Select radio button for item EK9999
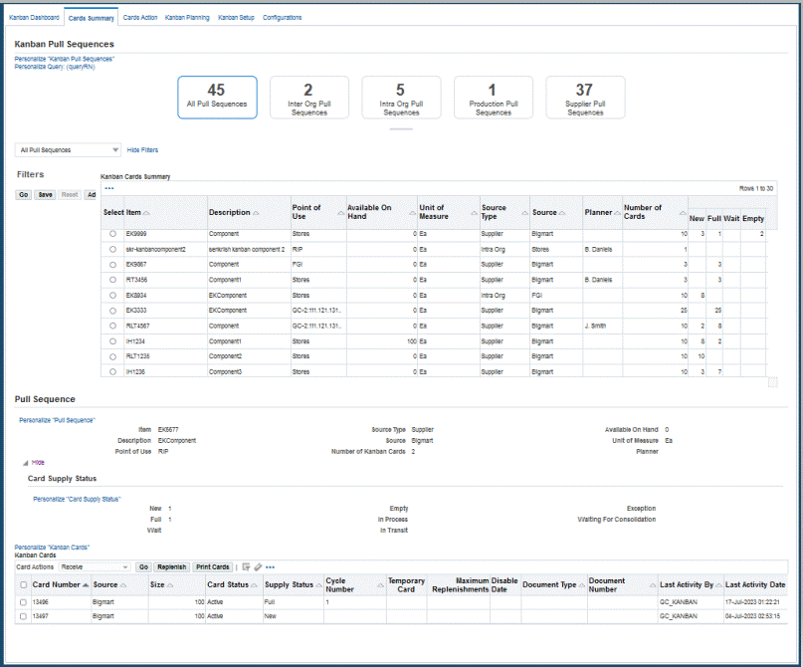The height and width of the screenshot is (667, 803). point(112,234)
